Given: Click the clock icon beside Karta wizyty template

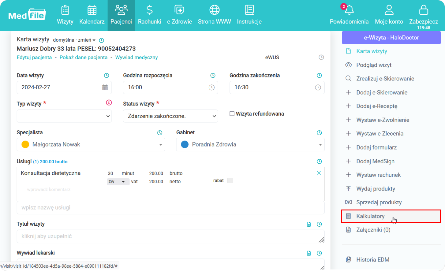Looking at the screenshot, I should [x=102, y=40].
